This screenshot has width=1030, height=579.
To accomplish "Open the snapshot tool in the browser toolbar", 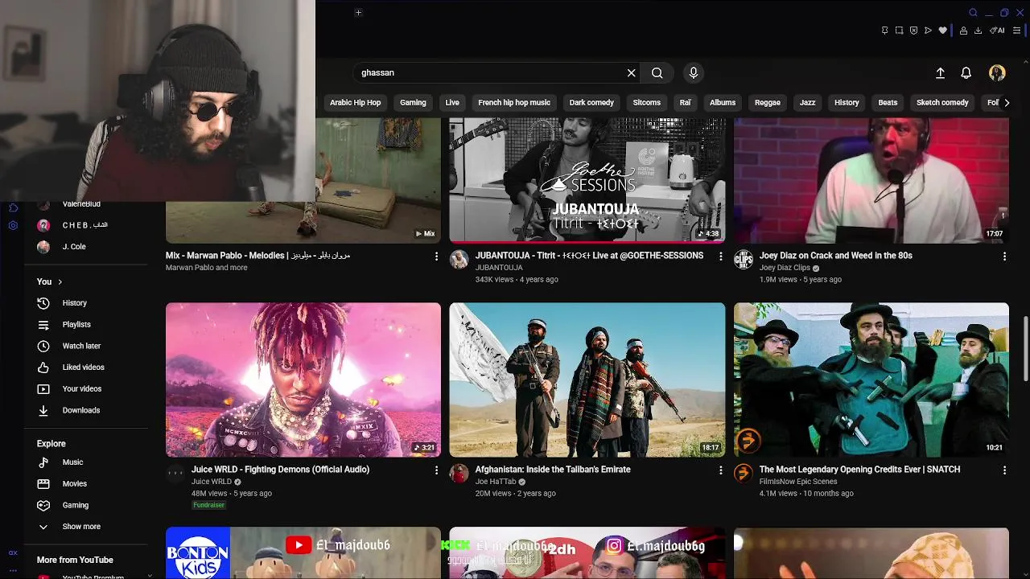I will coord(899,31).
